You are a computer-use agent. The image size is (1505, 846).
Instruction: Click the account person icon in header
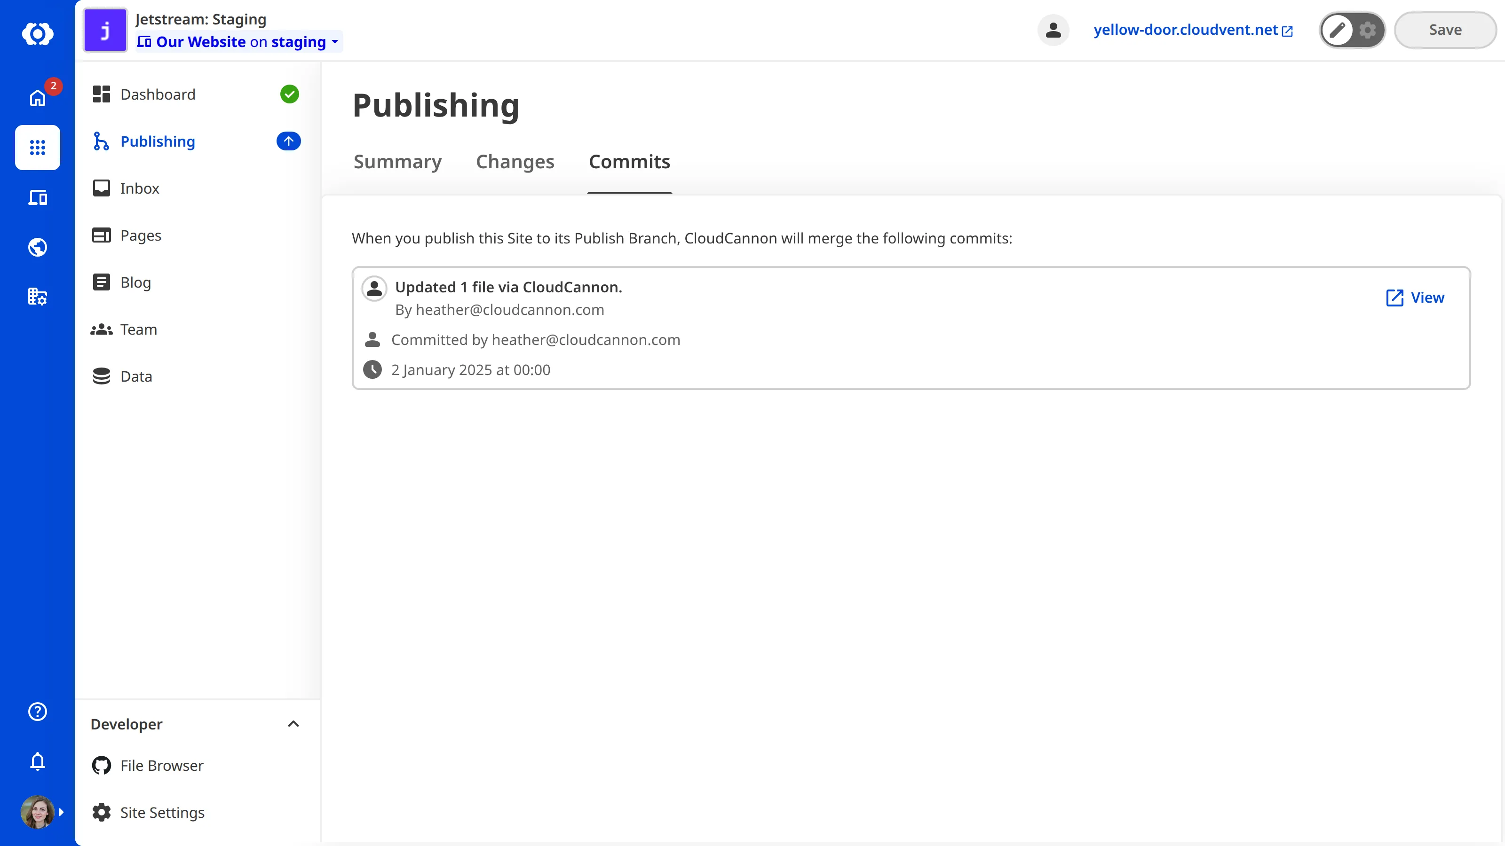[1053, 30]
